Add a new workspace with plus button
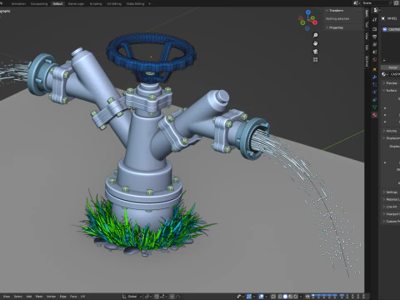 [x=149, y=3]
